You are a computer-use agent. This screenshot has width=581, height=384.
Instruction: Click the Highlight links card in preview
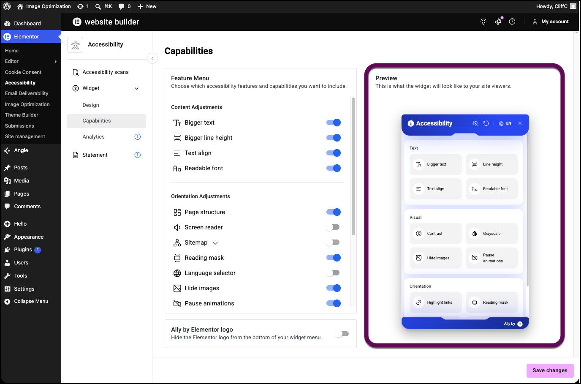436,302
